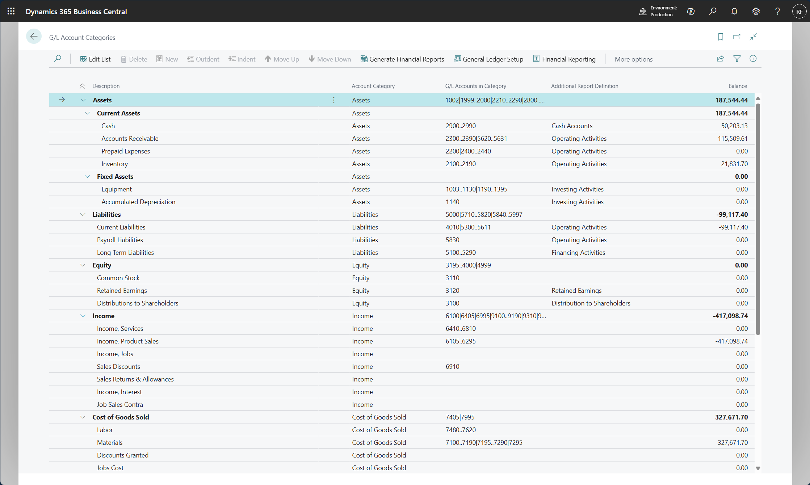Click G/L Accounts in Category header
Image resolution: width=810 pixels, height=485 pixels.
pos(475,86)
